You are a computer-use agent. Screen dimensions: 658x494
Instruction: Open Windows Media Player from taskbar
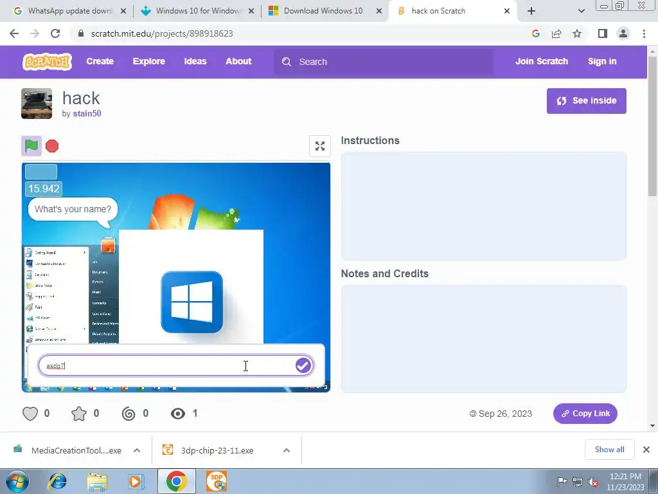pos(136,481)
